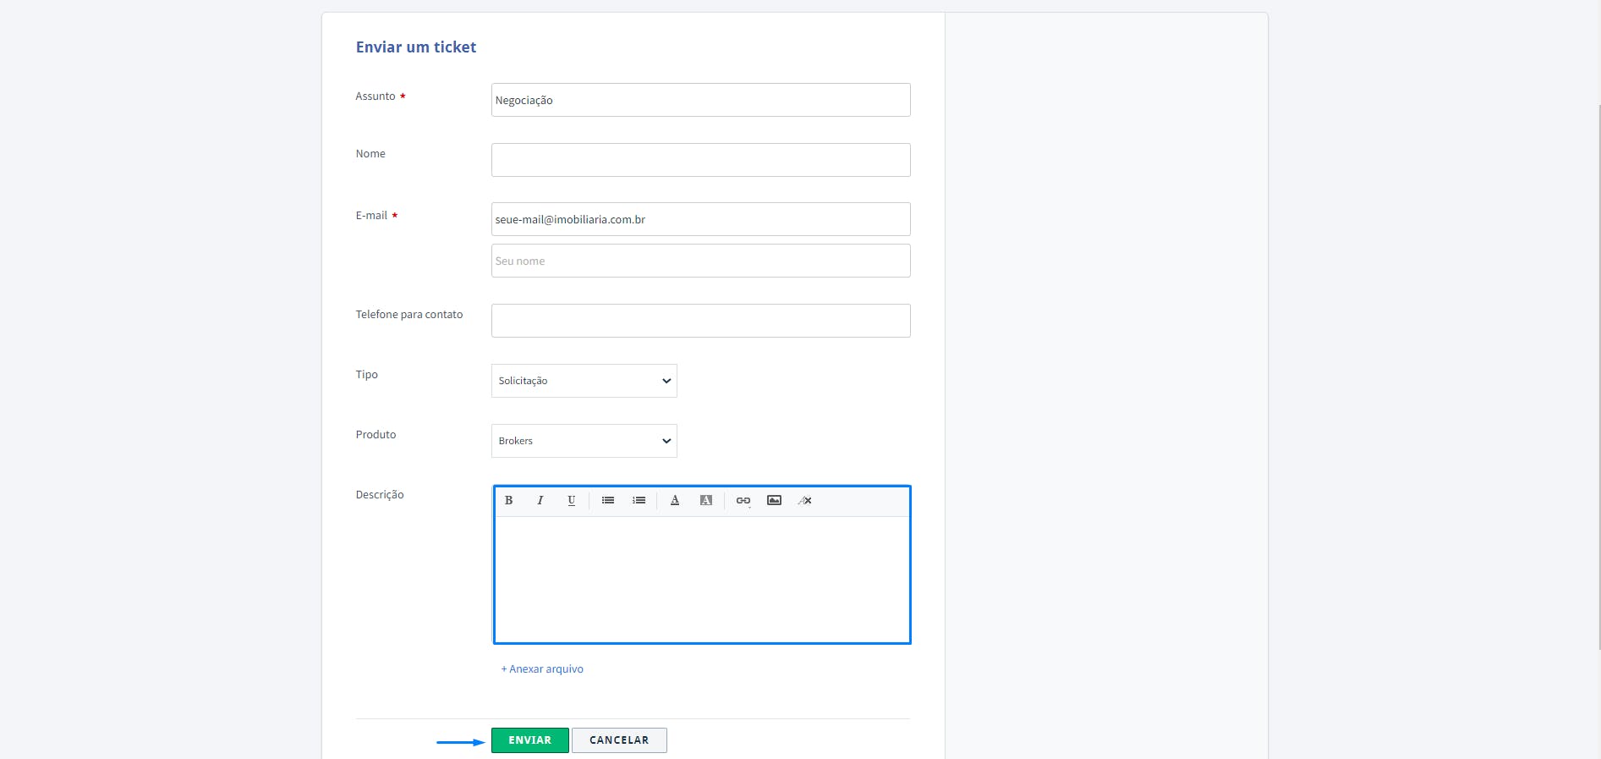The image size is (1601, 759).
Task: Focus the empty Nome input field
Action: (701, 160)
